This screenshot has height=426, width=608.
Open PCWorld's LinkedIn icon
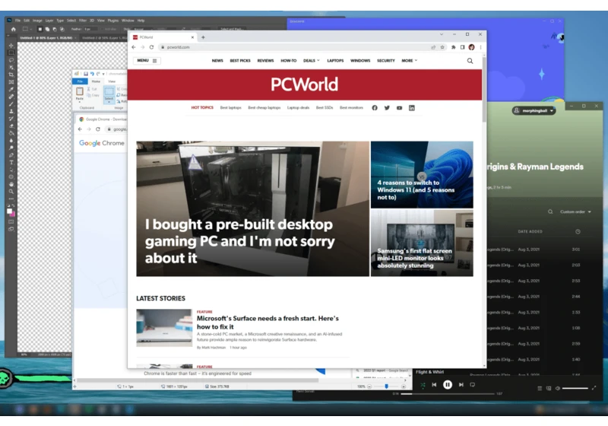[x=412, y=108]
